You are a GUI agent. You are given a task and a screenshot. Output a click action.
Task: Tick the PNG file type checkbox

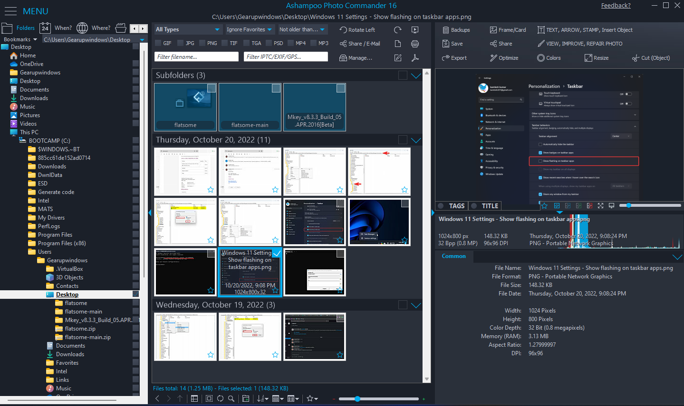click(x=202, y=43)
